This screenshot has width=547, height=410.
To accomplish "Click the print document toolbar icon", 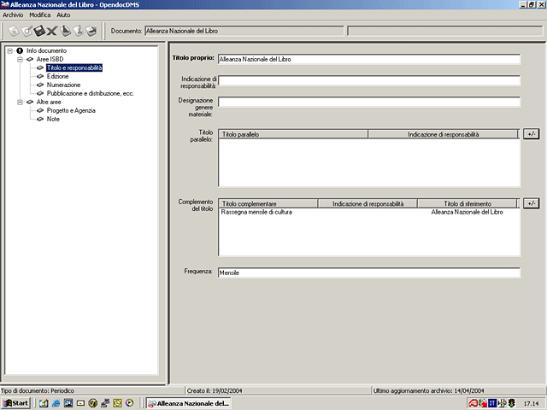I will [91, 31].
